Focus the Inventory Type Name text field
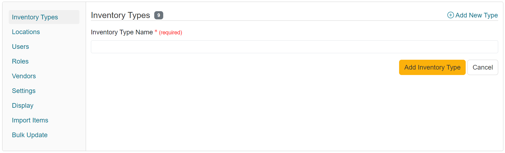Screen dimensions: 505x153 tap(294, 47)
